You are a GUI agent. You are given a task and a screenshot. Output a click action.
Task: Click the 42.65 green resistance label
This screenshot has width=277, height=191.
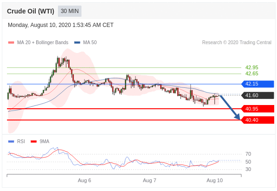click(251, 73)
